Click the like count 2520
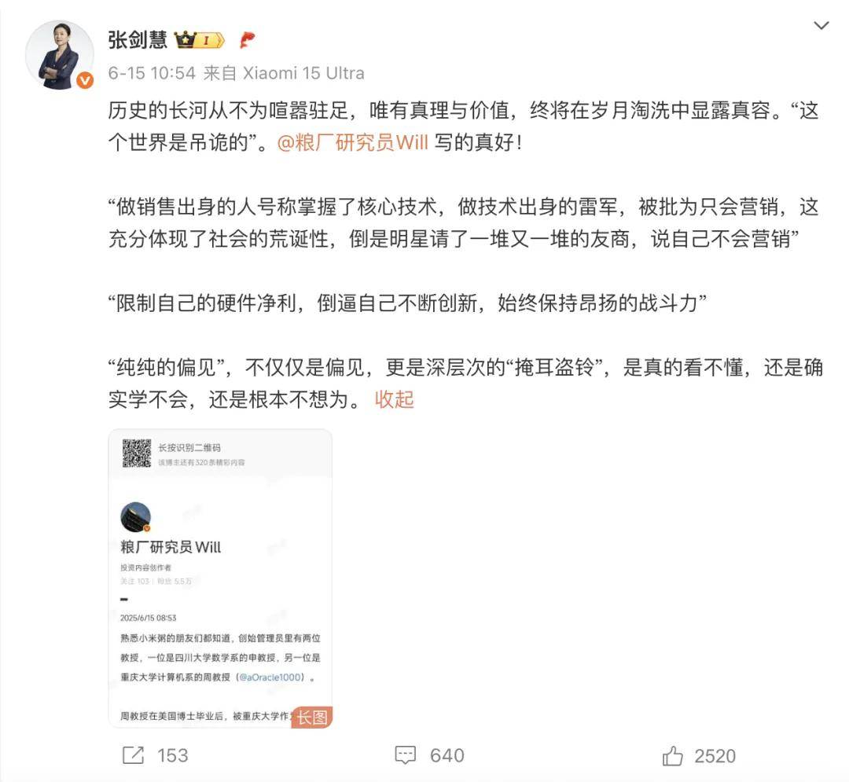The height and width of the screenshot is (782, 849). point(715,755)
